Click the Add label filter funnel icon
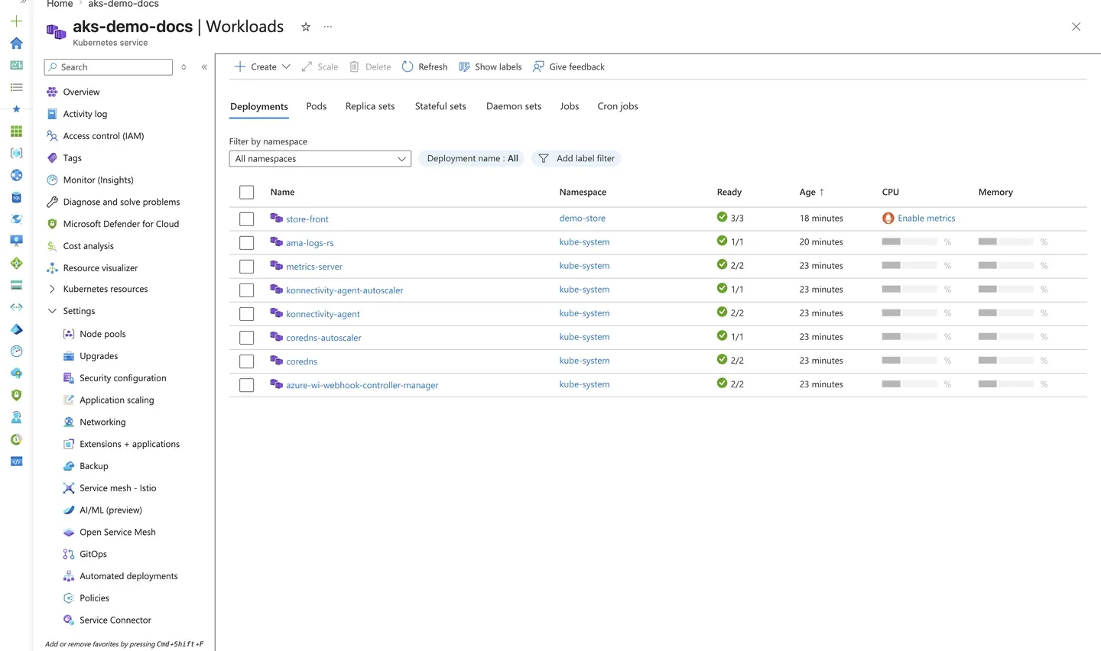The height and width of the screenshot is (651, 1101). pyautogui.click(x=544, y=158)
